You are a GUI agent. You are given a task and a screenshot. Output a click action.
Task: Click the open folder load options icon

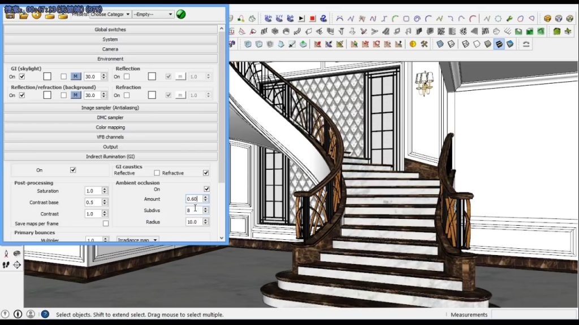24,15
